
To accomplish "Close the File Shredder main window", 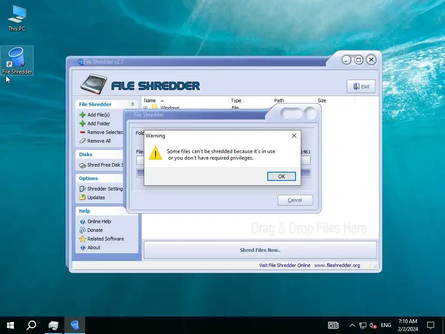I will [371, 60].
